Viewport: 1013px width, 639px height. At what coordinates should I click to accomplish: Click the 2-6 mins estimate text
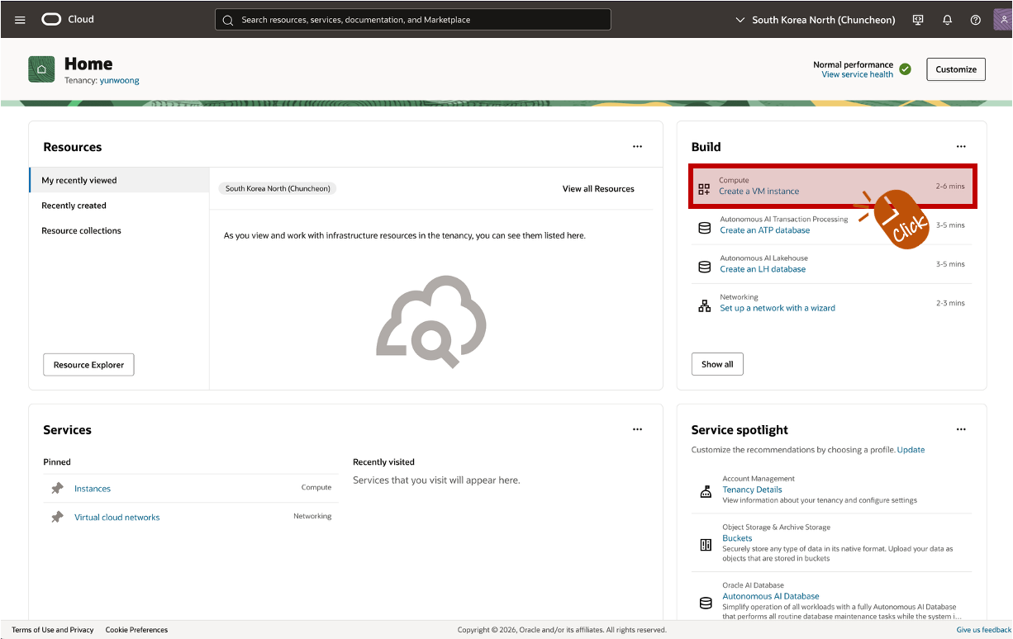(950, 186)
